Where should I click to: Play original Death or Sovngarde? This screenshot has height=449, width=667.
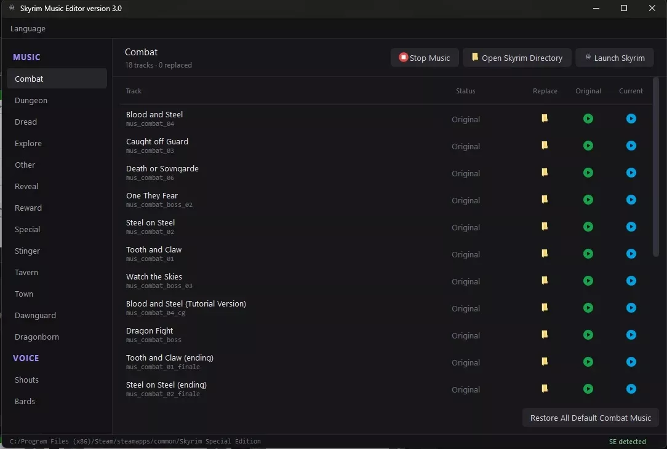(x=588, y=173)
